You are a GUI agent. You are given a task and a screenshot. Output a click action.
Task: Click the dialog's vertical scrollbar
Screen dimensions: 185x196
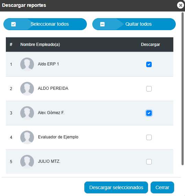click(x=183, y=89)
